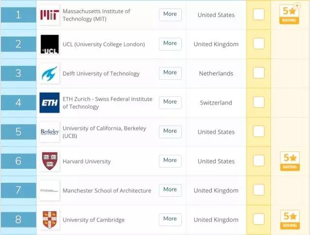Show More for University of Cambridge
This screenshot has height=235, width=310.
pyautogui.click(x=170, y=220)
